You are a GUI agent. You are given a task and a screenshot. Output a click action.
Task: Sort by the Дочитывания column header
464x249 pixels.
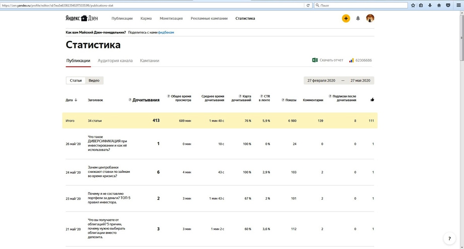coord(146,100)
